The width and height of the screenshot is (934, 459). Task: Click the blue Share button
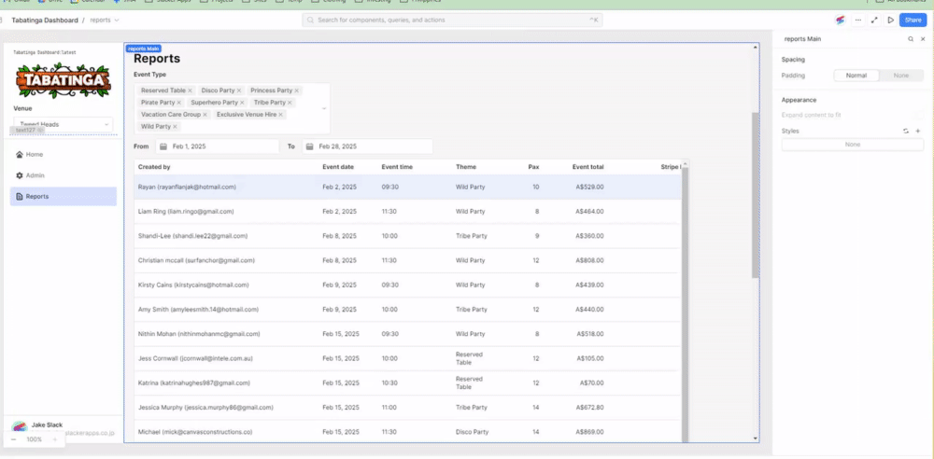913,21
